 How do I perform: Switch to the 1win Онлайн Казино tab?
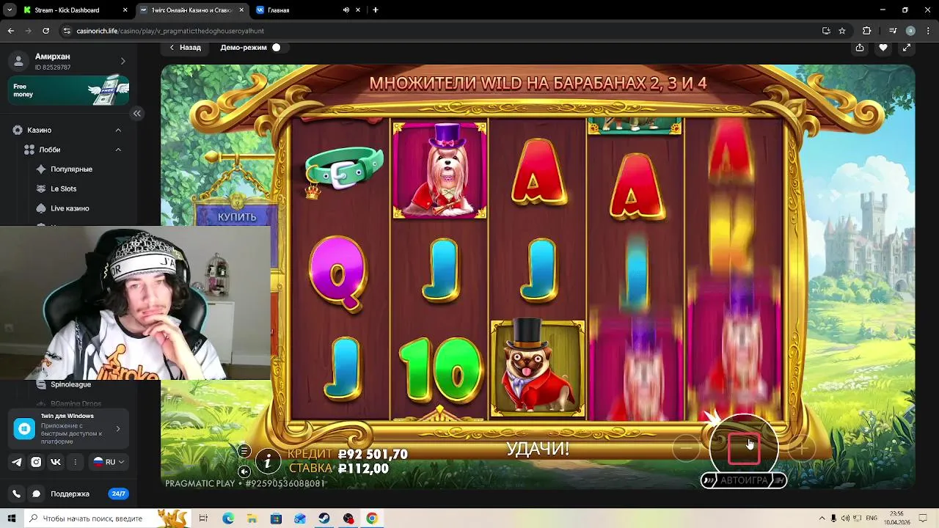coord(191,10)
